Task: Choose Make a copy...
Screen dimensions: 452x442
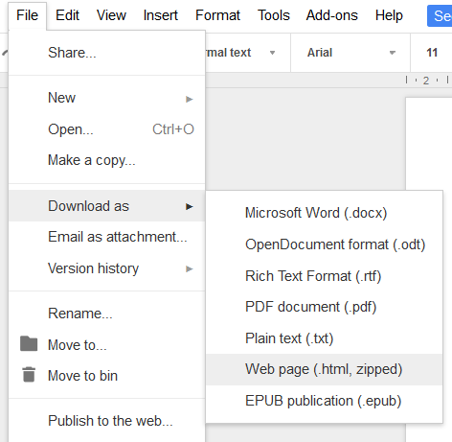Action: [x=106, y=160]
